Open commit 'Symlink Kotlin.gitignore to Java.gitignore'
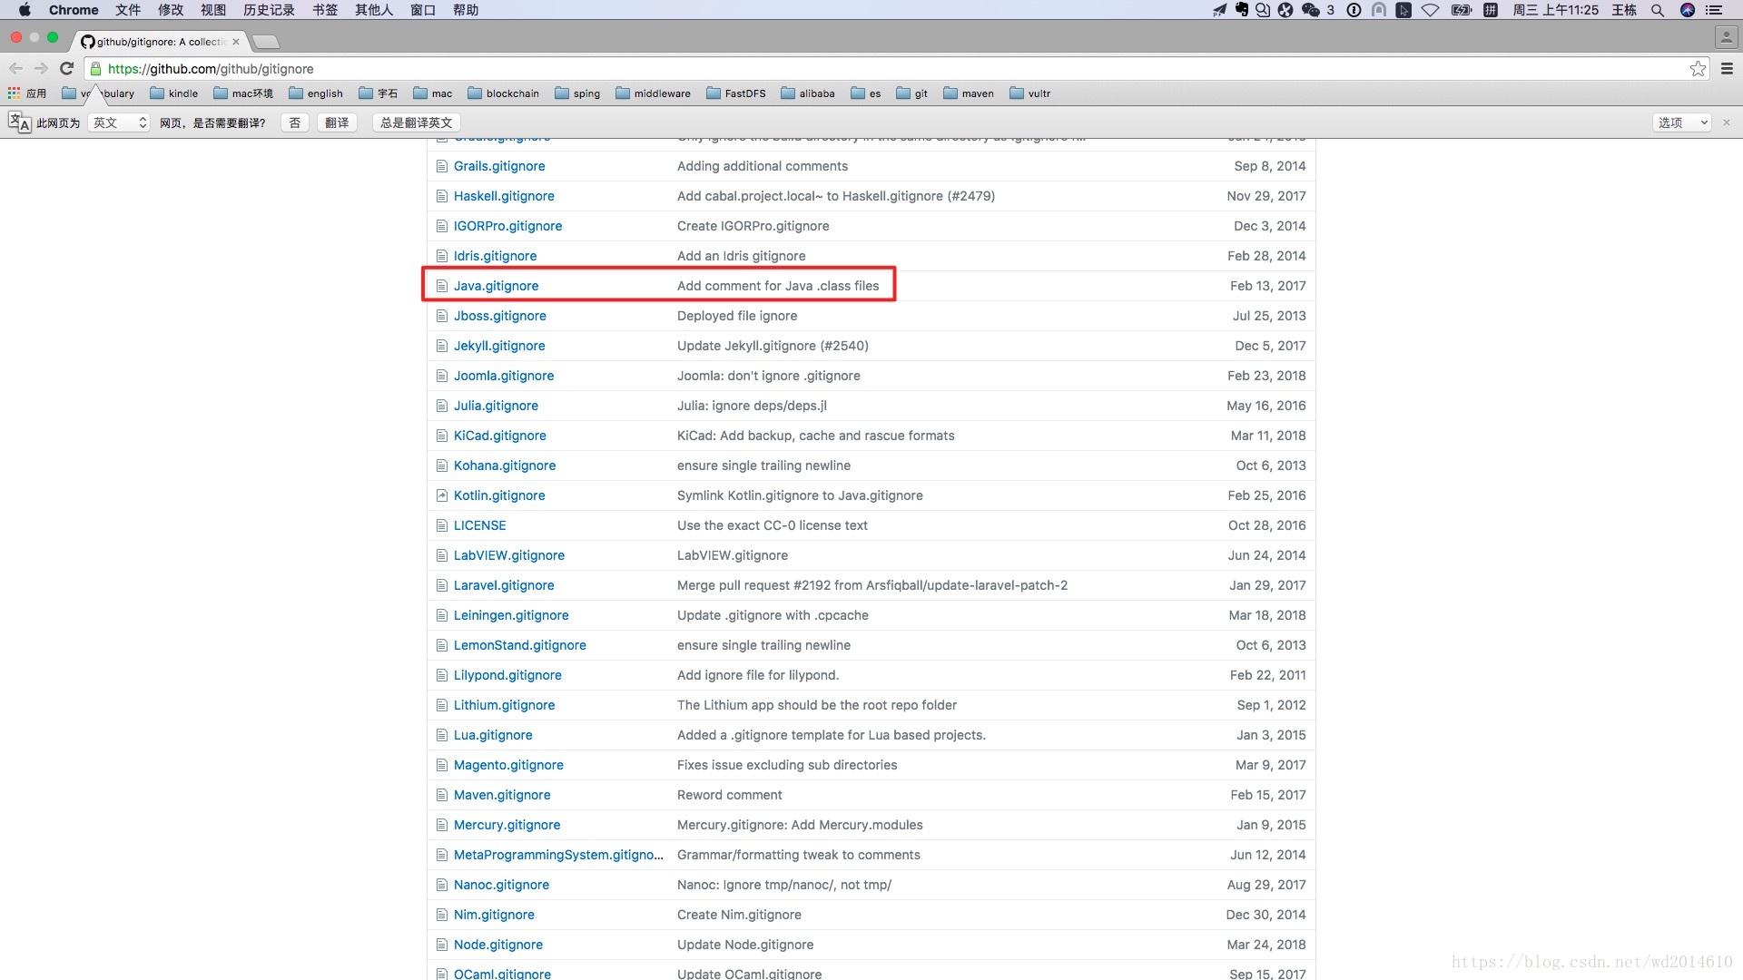Image resolution: width=1743 pixels, height=980 pixels. pyautogui.click(x=800, y=495)
